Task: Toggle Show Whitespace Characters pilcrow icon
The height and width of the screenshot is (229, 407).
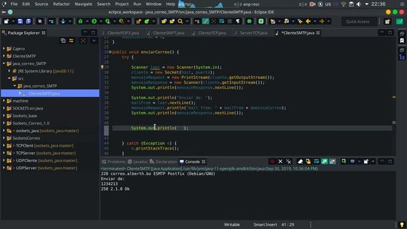Action: pyautogui.click(x=237, y=21)
